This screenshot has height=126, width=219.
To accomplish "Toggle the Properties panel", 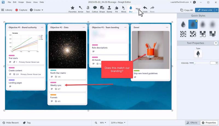I will [209, 123].
